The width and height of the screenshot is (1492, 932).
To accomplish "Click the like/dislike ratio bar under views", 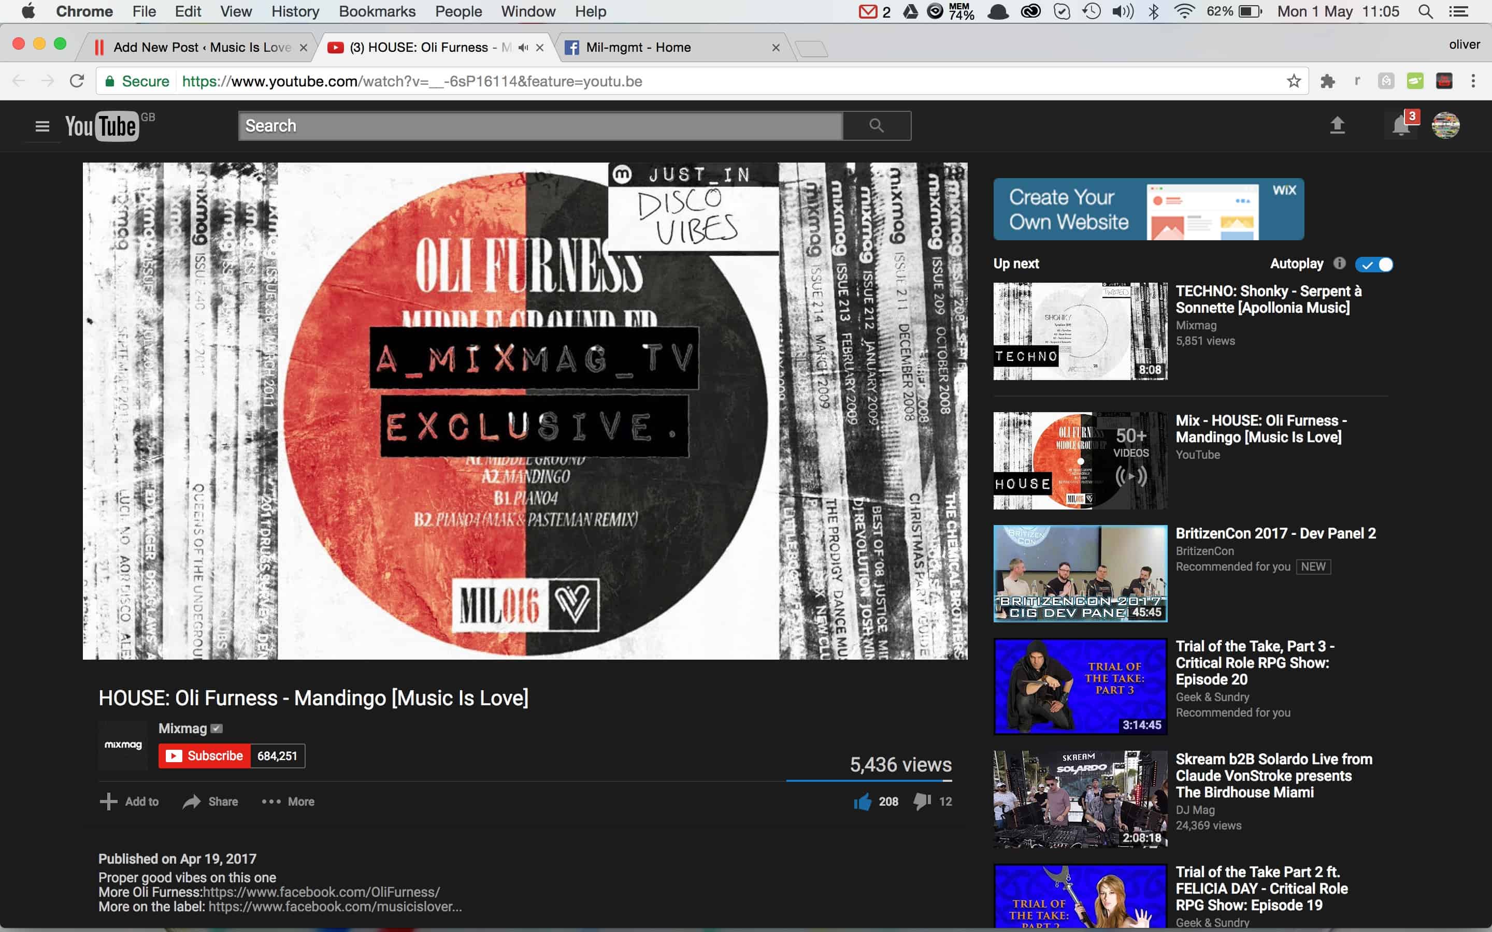I will 869,780.
